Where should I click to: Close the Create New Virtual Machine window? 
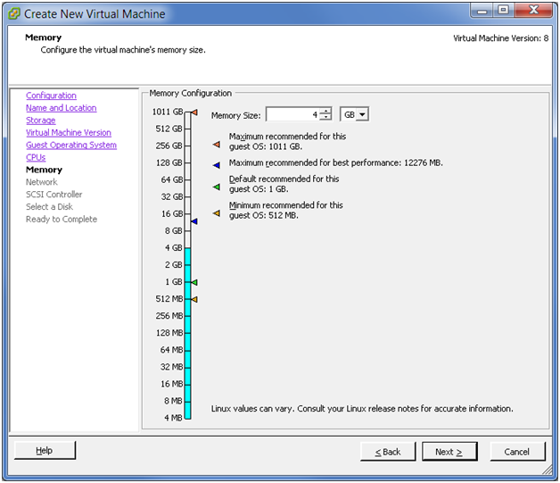tap(533, 11)
